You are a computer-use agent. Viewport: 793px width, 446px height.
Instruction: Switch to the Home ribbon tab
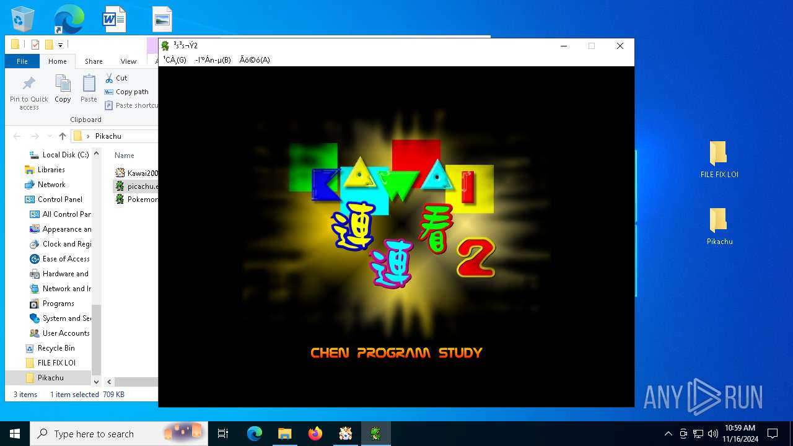(58, 61)
